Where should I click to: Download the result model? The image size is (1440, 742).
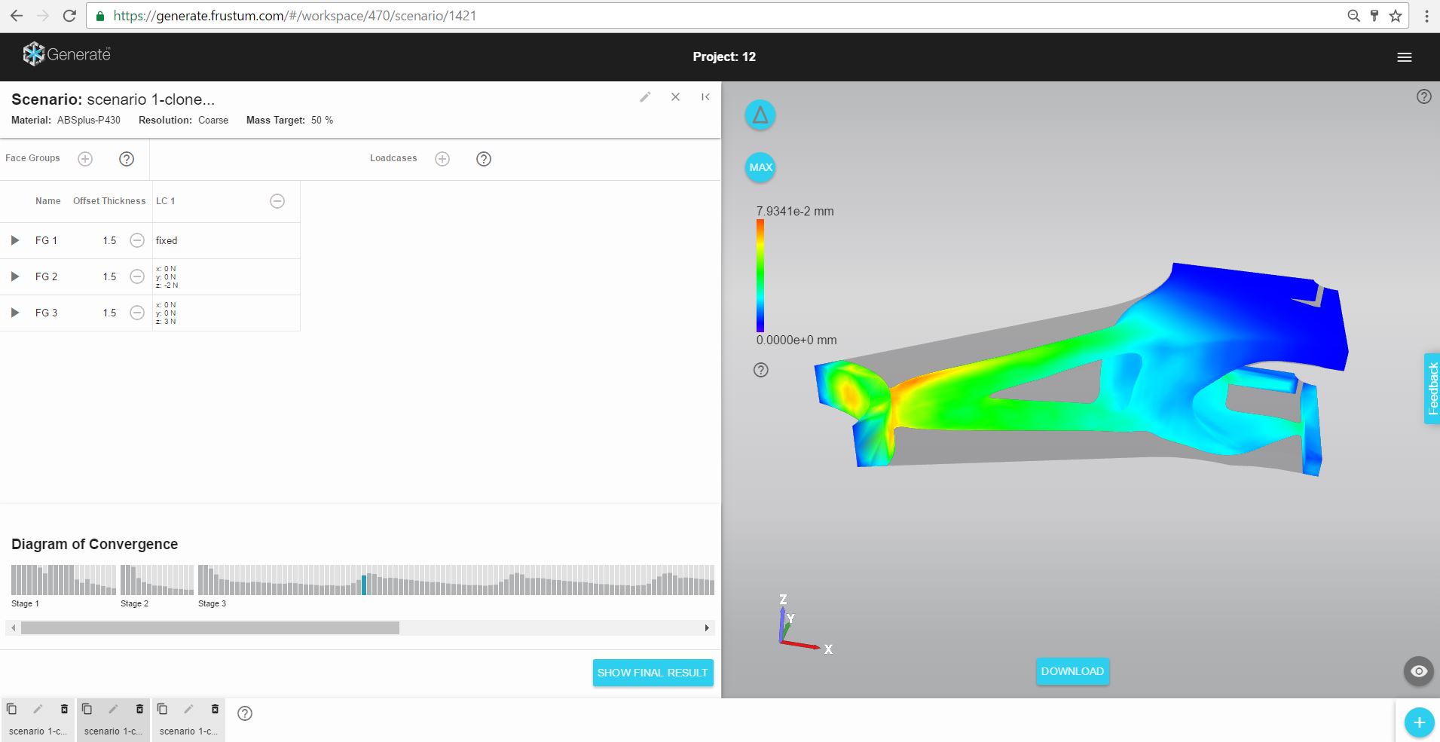coord(1072,671)
